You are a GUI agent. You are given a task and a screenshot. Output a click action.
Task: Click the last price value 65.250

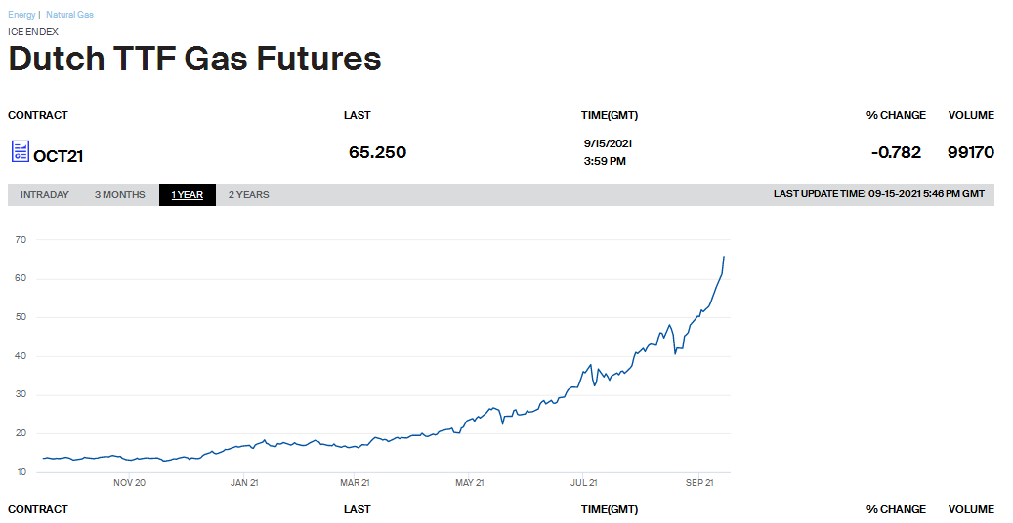tap(377, 152)
